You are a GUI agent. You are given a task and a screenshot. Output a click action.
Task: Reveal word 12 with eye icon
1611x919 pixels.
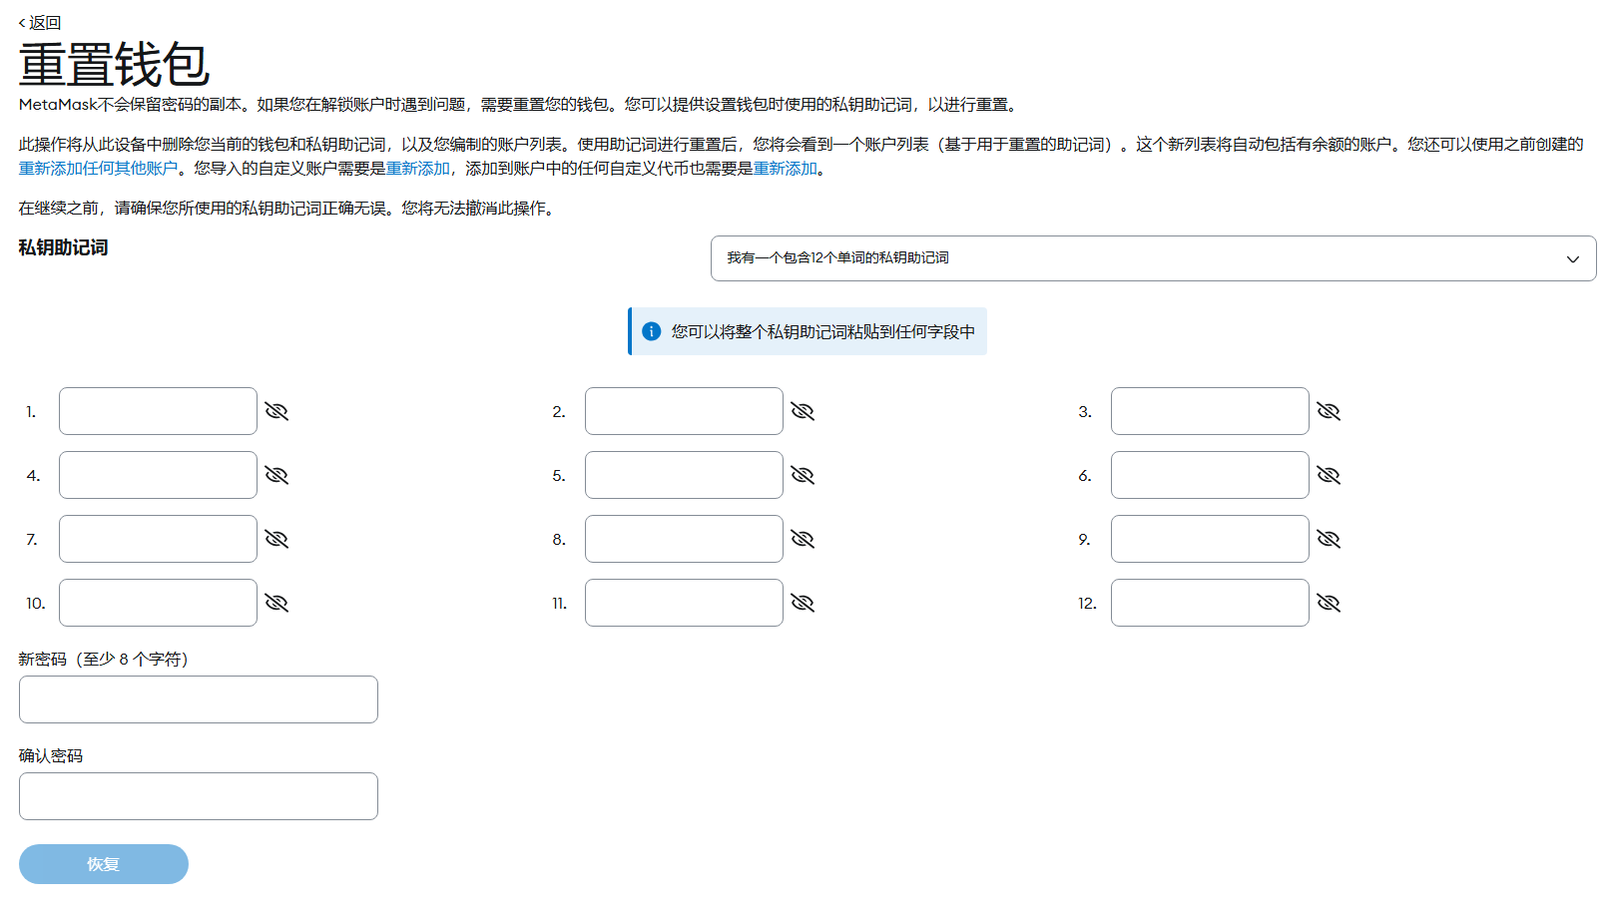[x=1329, y=603]
